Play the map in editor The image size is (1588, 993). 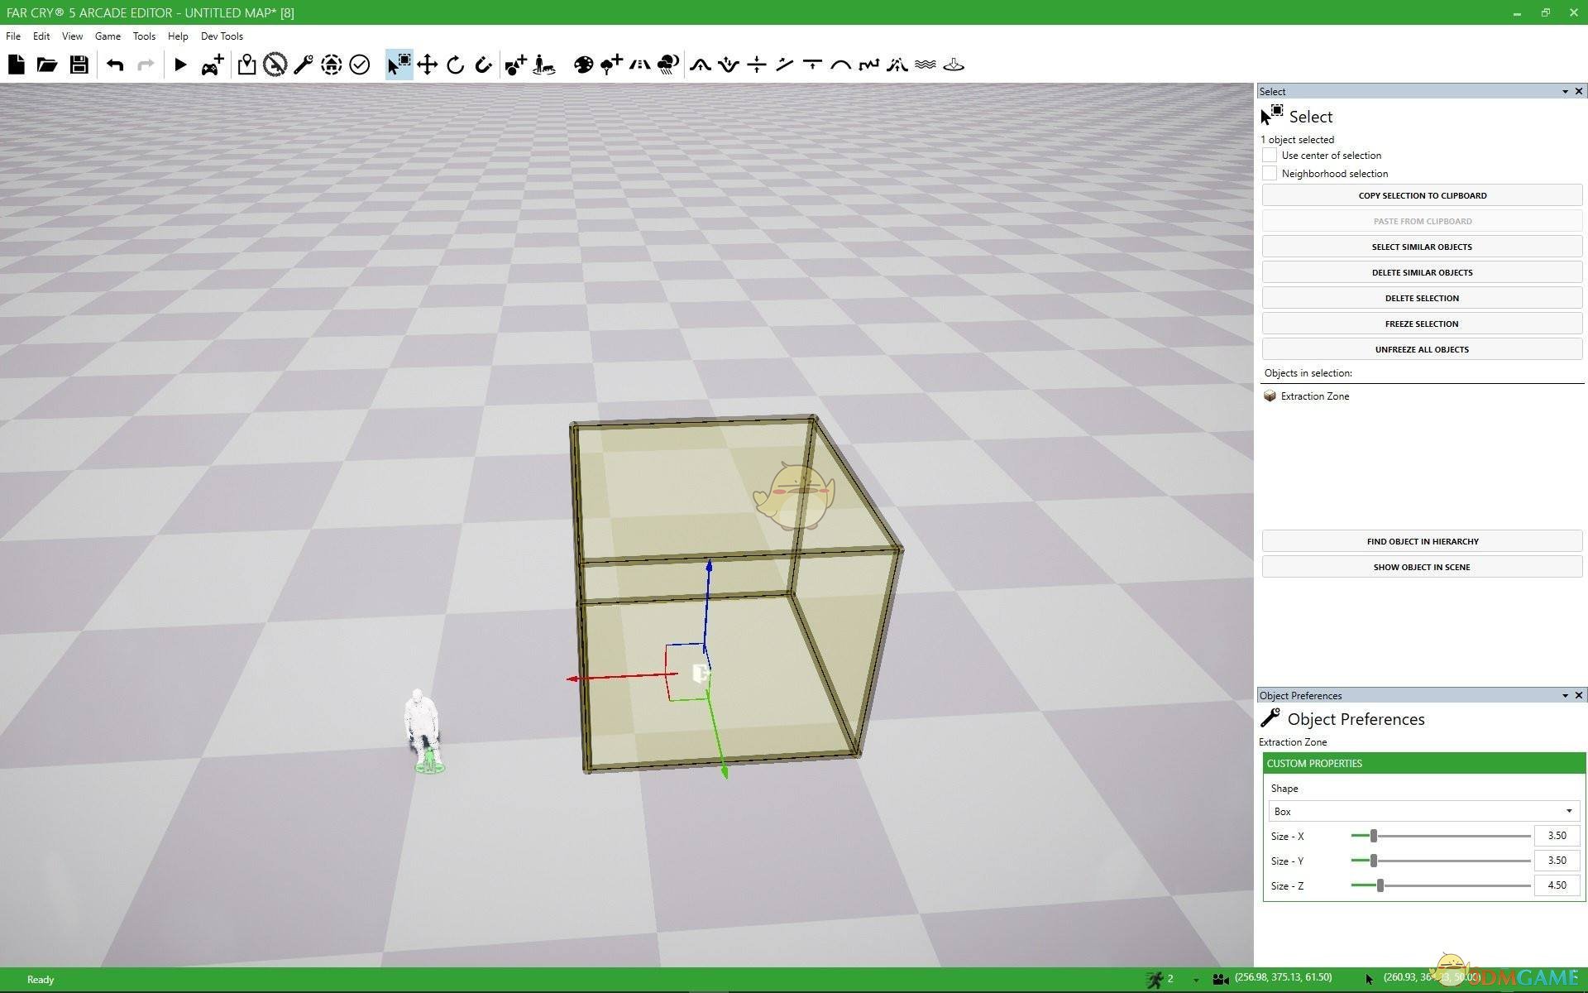pos(180,65)
